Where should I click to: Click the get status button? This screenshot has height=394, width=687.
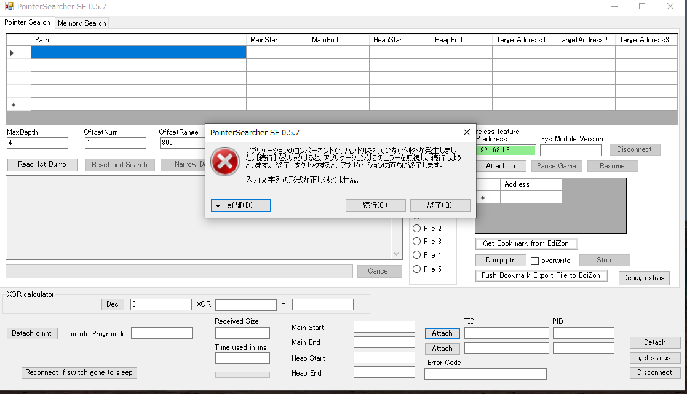pyautogui.click(x=655, y=358)
